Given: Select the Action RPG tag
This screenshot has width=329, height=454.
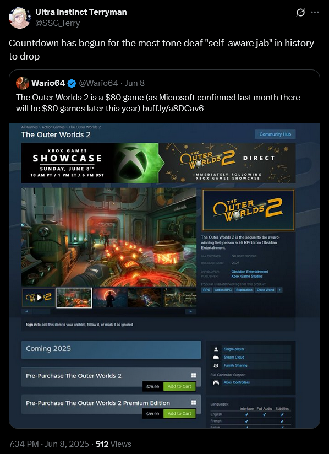Looking at the screenshot, I should [223, 290].
